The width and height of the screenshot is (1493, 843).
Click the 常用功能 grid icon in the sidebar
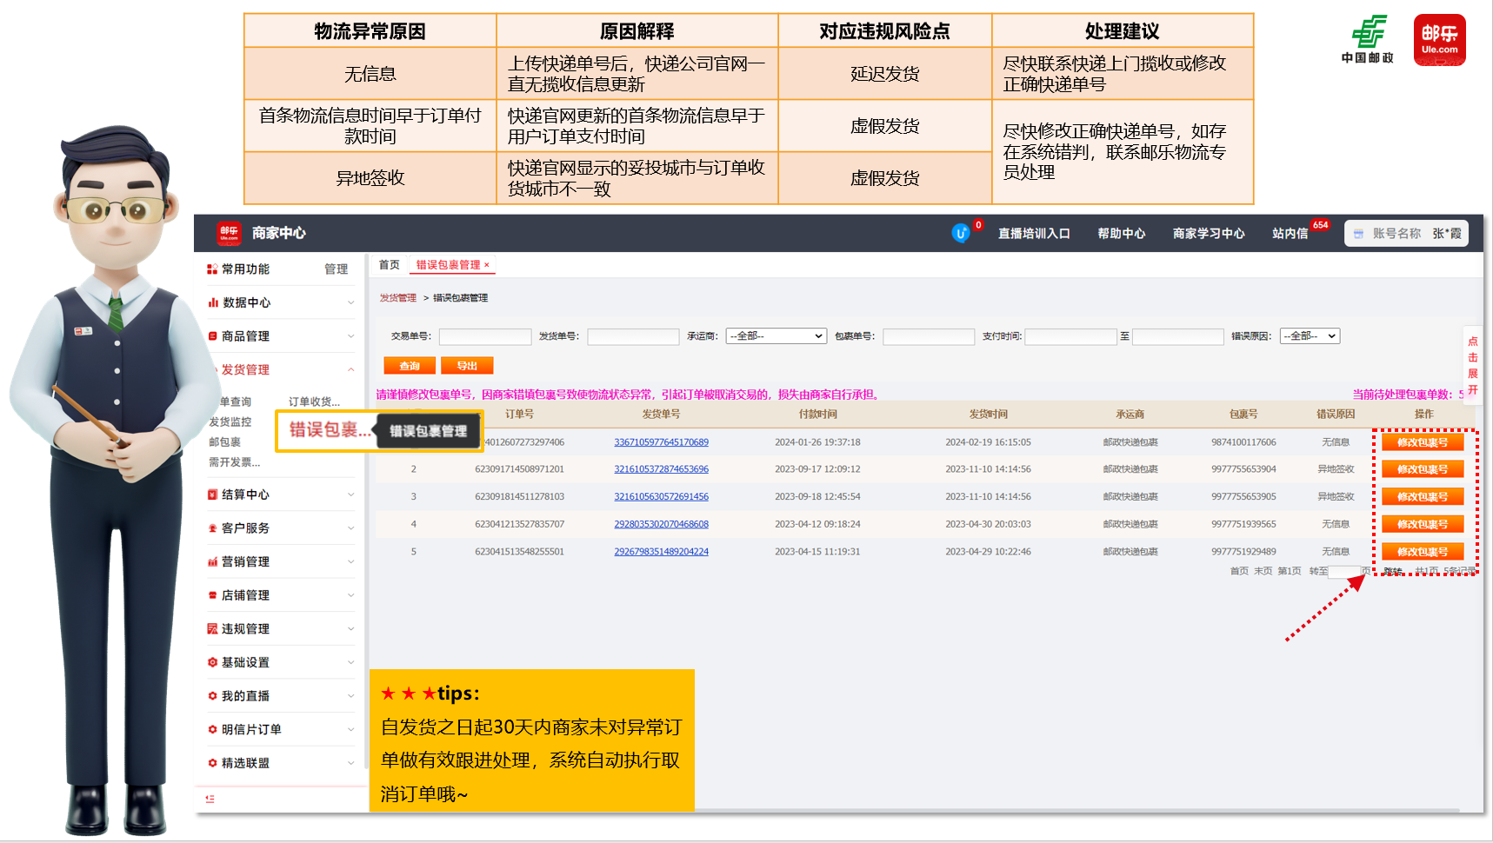pos(212,269)
